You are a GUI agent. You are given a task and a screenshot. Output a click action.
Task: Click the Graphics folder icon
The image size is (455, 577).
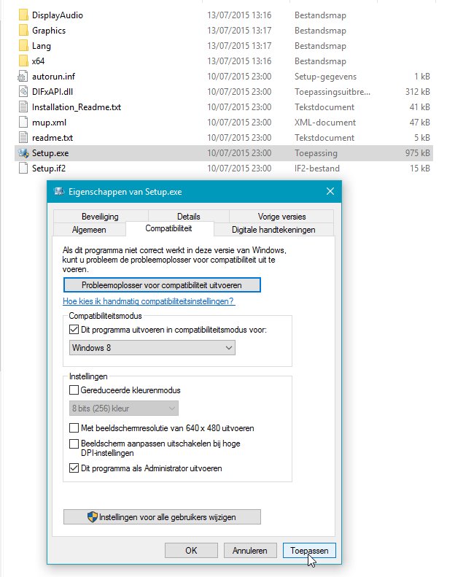(23, 31)
